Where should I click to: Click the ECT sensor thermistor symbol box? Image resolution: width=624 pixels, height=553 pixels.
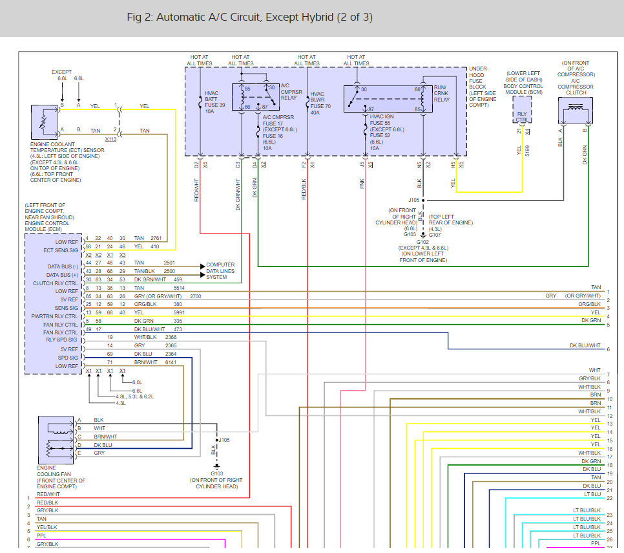(44, 122)
